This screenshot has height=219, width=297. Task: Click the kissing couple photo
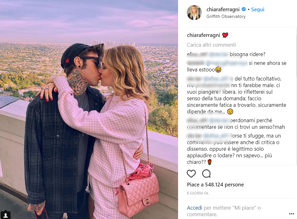click(89, 109)
